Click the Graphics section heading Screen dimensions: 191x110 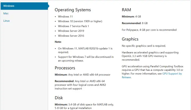click(130, 39)
